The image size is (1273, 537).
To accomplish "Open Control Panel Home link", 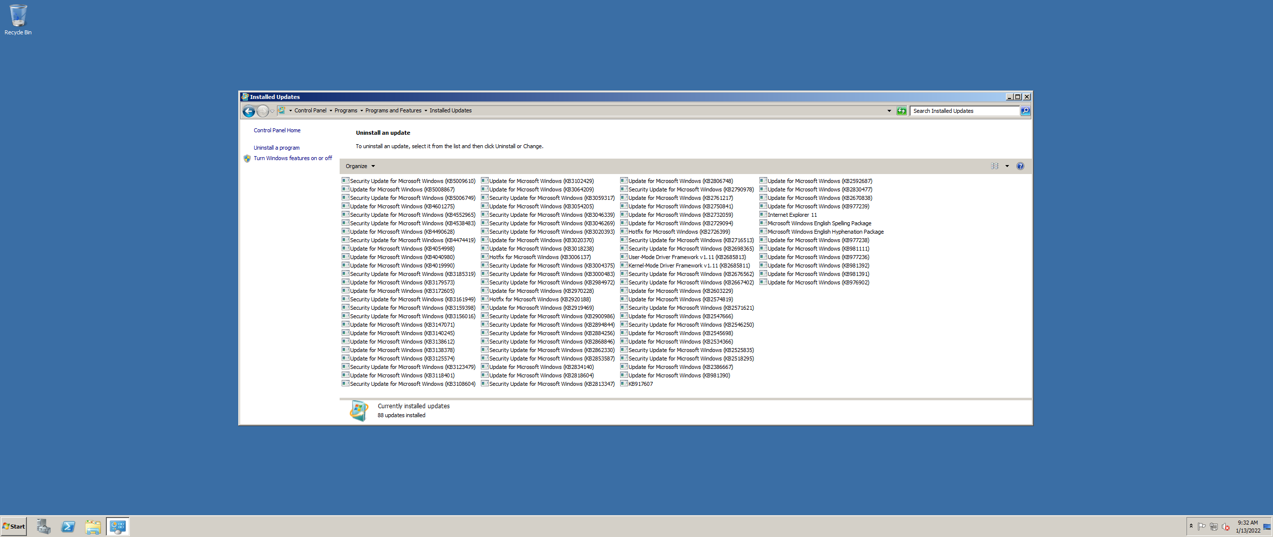I will (277, 130).
